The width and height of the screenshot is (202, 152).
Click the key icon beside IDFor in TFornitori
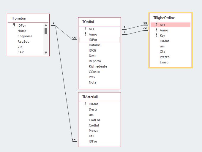point(14,25)
